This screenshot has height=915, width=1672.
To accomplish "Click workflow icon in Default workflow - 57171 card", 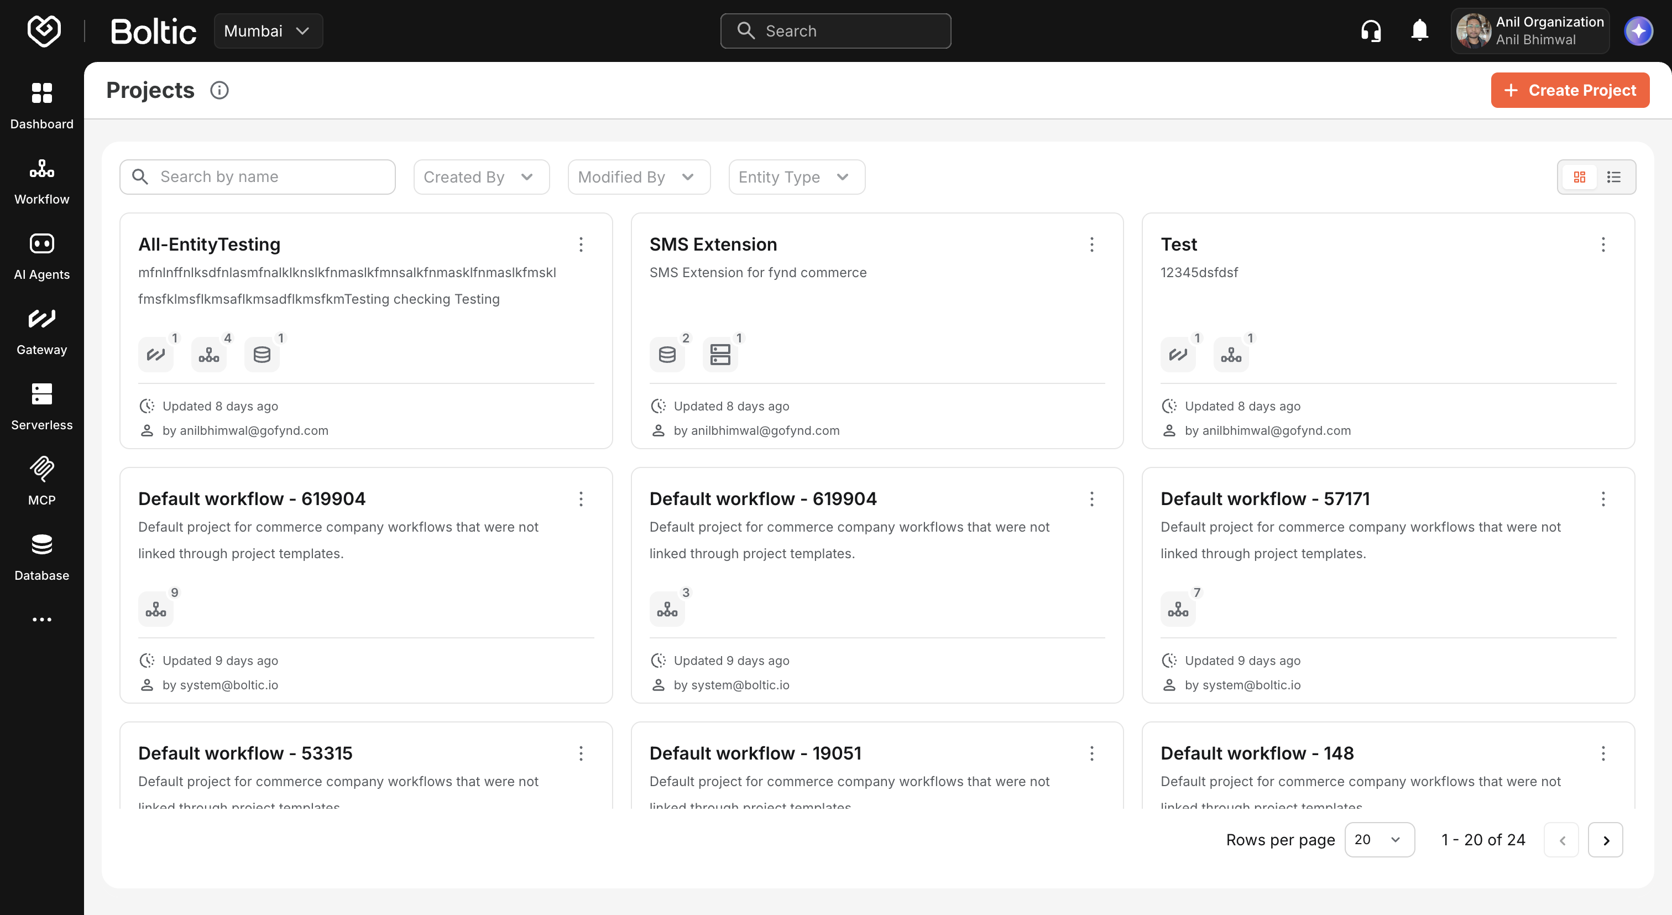I will point(1178,609).
